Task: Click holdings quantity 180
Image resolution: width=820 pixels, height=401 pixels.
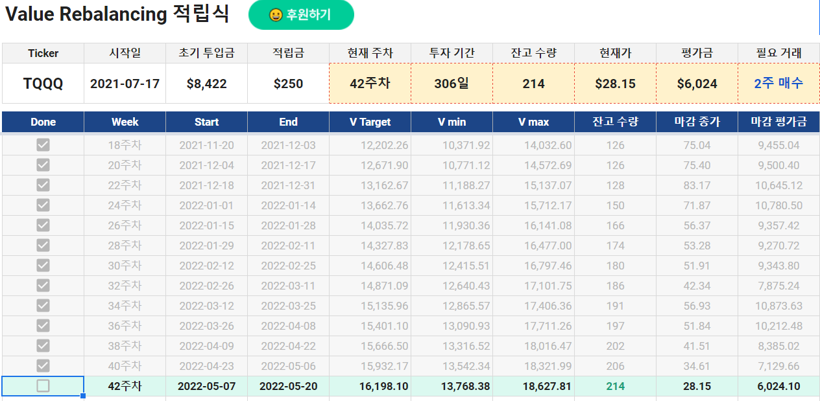Action: coord(615,266)
